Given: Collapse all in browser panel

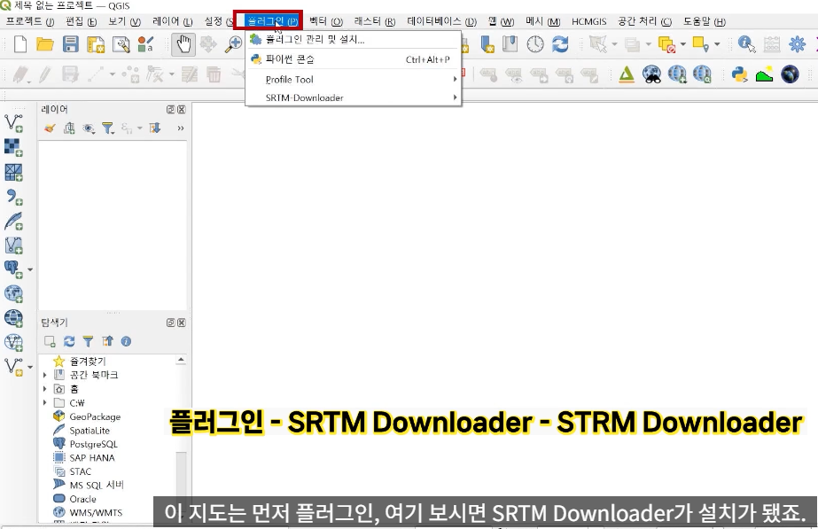Looking at the screenshot, I should coord(107,341).
